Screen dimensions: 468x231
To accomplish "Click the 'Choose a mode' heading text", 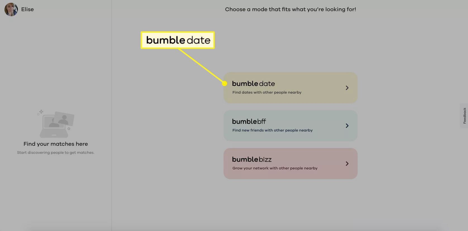I will [x=291, y=9].
